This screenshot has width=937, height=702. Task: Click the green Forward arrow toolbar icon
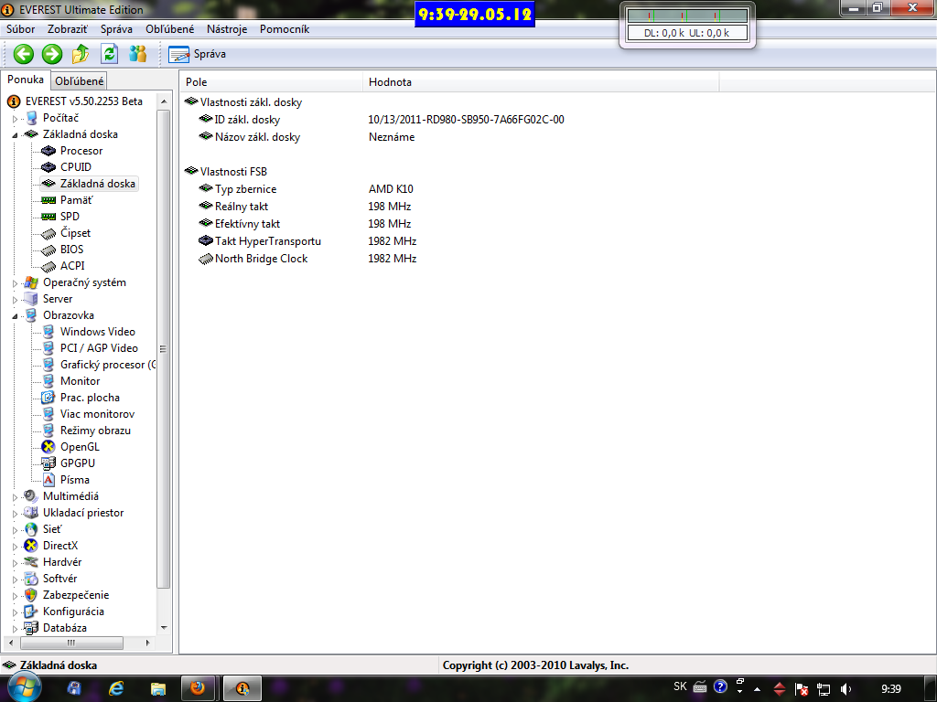click(52, 54)
